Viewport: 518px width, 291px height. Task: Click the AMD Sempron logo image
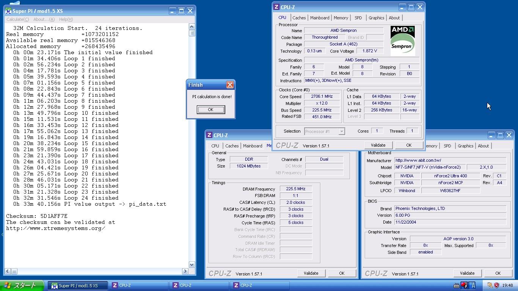[x=403, y=41]
